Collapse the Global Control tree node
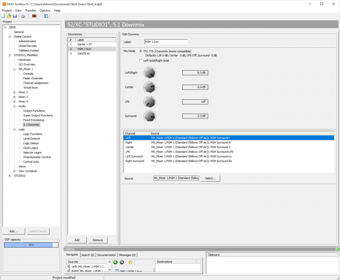340x280 pixels. click(x=10, y=37)
